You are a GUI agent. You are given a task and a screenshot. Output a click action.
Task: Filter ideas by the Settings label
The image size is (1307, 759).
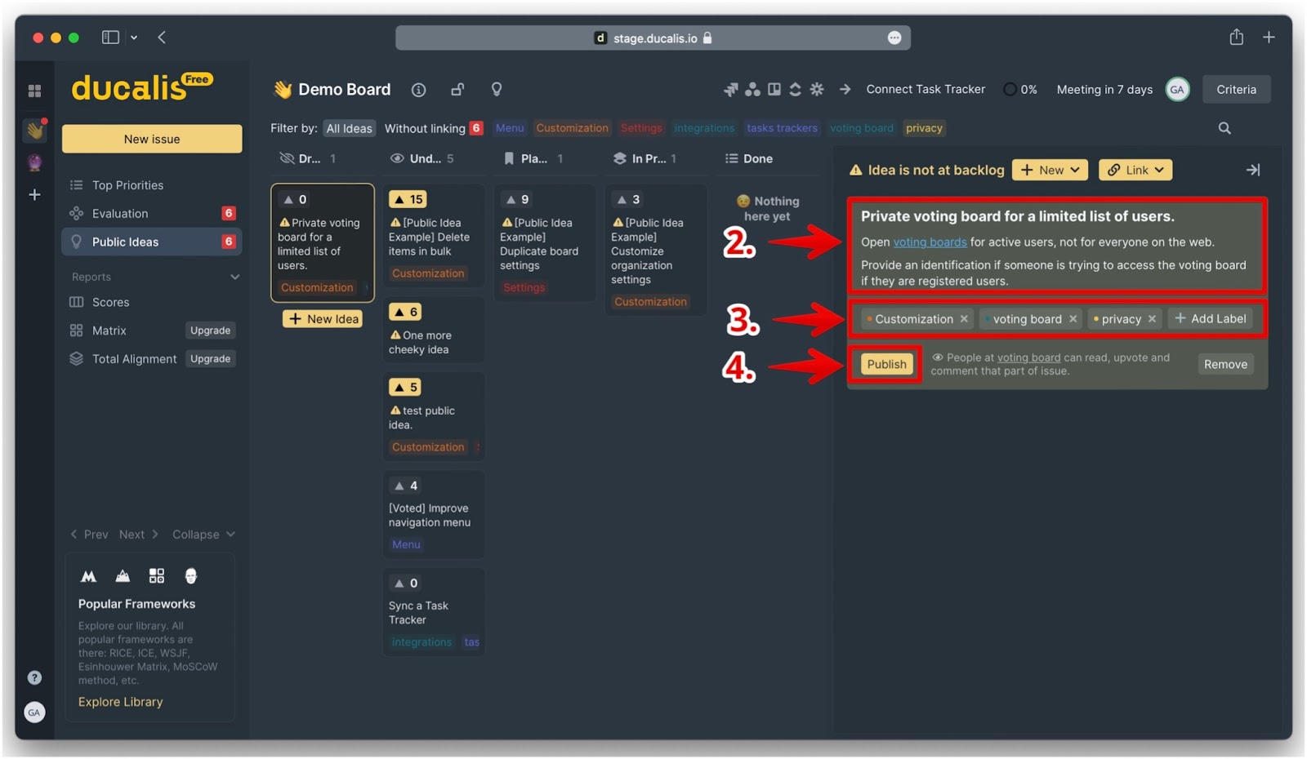click(641, 128)
